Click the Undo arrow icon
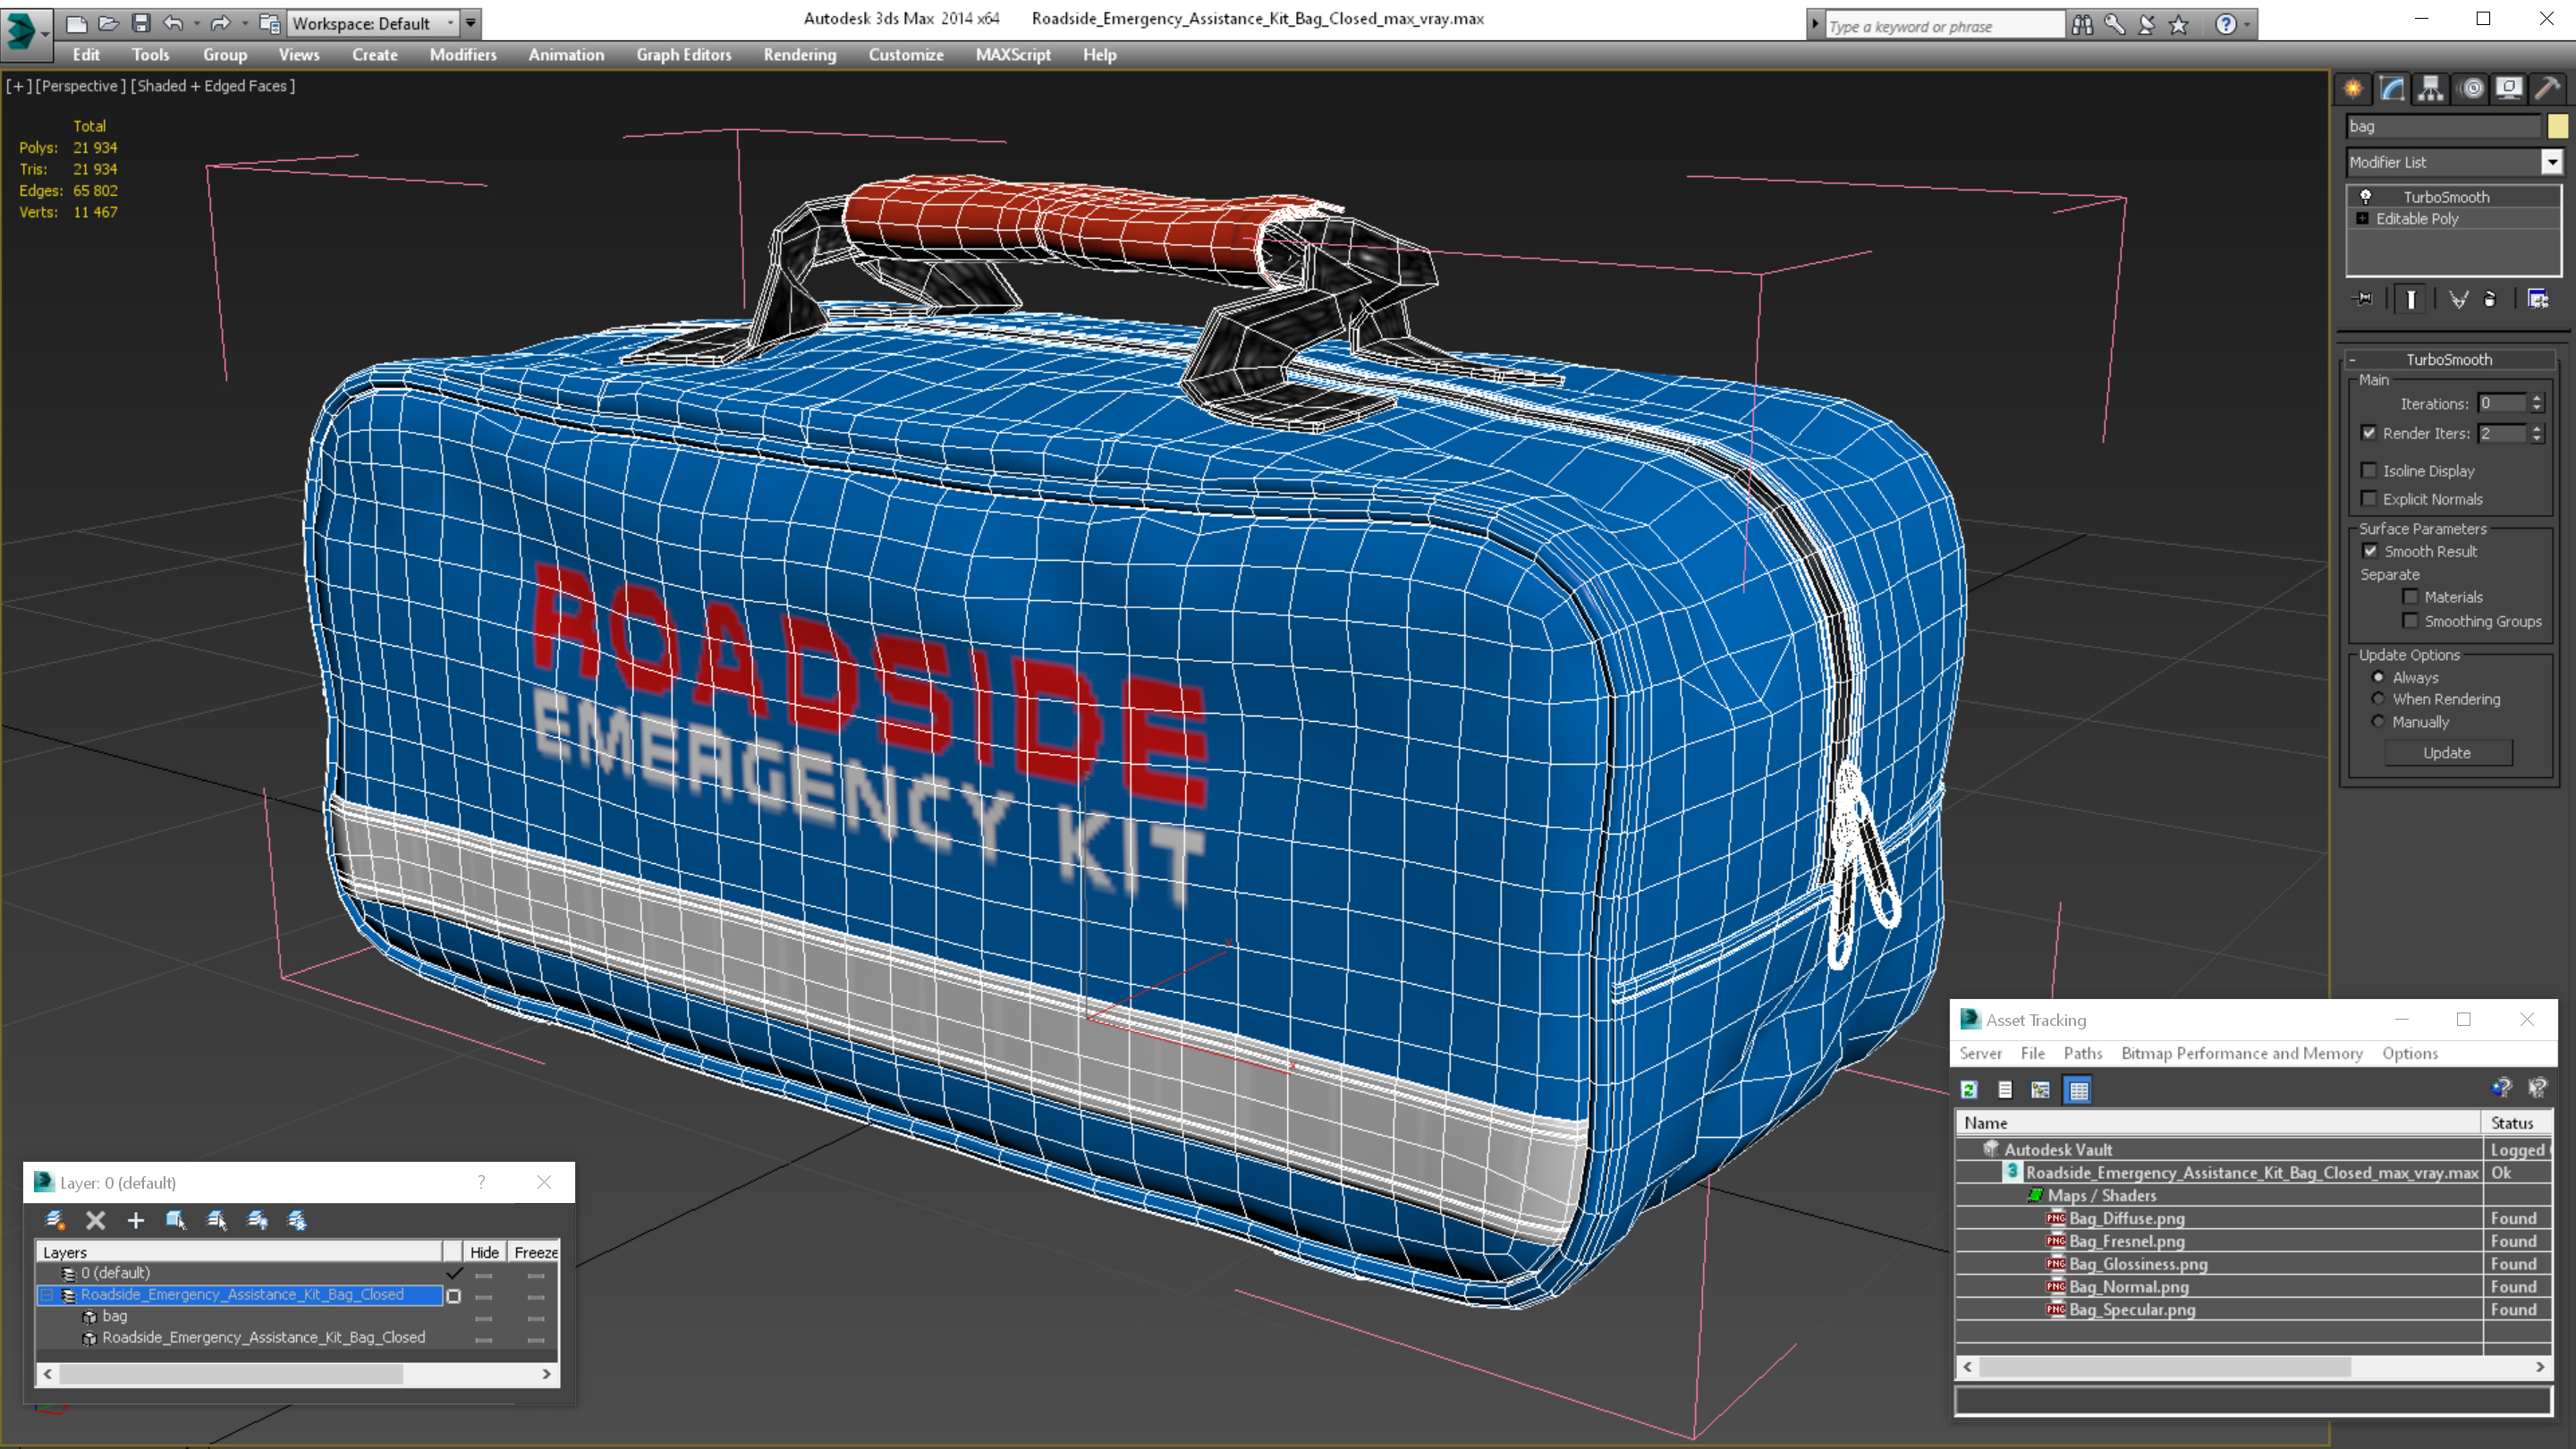This screenshot has height=1449, width=2576. 173,22
